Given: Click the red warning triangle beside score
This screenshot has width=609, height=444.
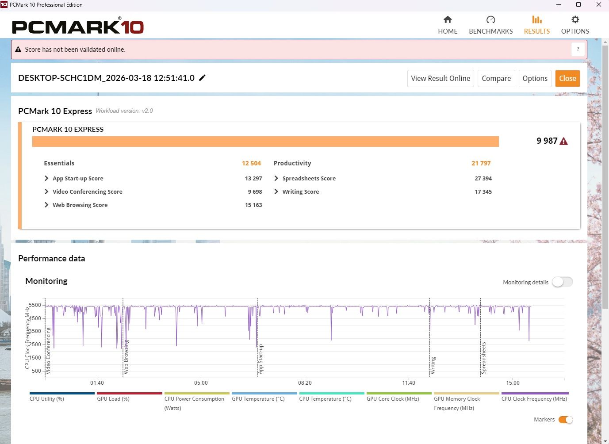Looking at the screenshot, I should tap(563, 142).
